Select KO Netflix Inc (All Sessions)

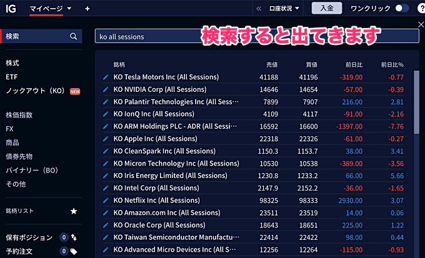coord(157,201)
